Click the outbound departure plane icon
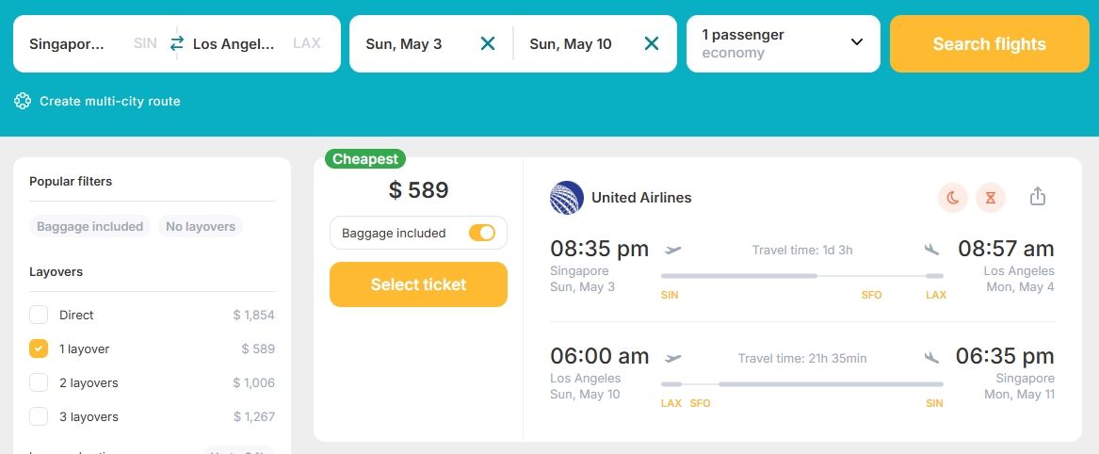Image resolution: width=1099 pixels, height=454 pixels. pos(672,249)
